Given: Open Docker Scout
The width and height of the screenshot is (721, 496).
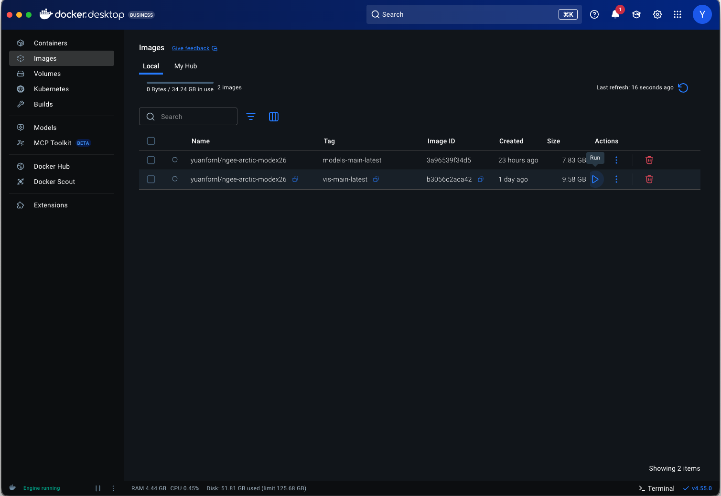Looking at the screenshot, I should pos(54,182).
